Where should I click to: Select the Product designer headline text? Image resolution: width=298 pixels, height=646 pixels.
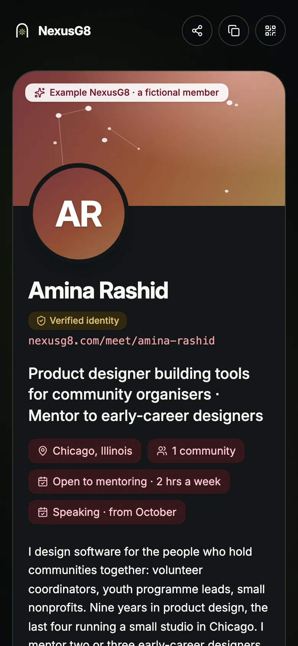146,395
